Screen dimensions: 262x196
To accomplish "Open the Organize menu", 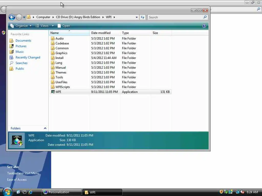I will 21,26.
